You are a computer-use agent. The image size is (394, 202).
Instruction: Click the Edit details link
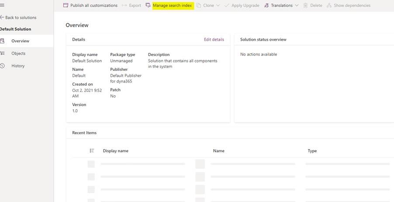(214, 39)
